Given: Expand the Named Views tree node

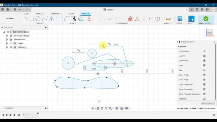Looking at the screenshot, I should tap(7, 40).
